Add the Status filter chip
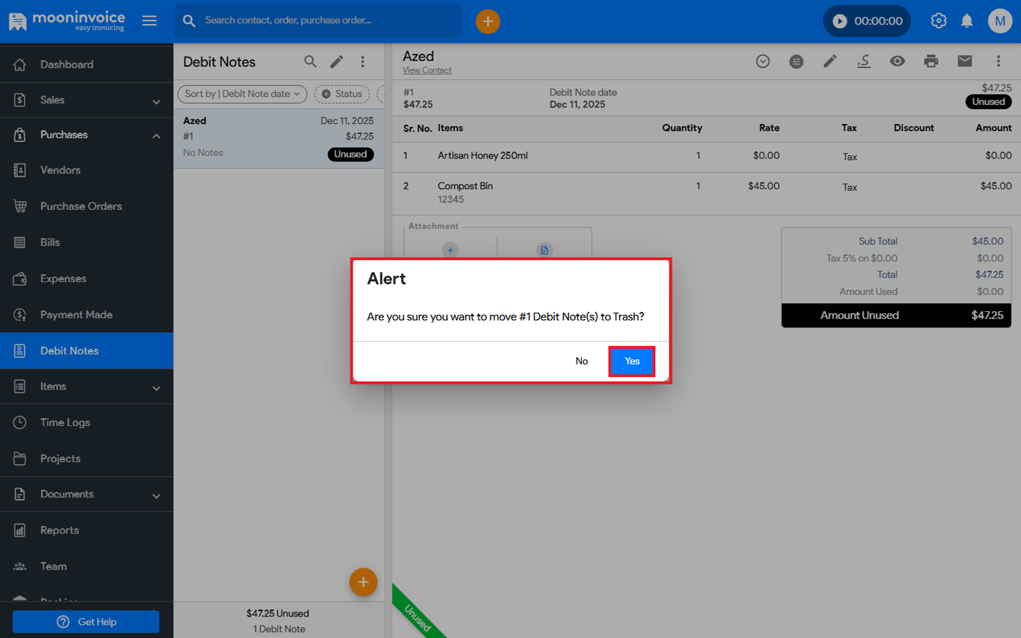The width and height of the screenshot is (1021, 638). tap(342, 94)
